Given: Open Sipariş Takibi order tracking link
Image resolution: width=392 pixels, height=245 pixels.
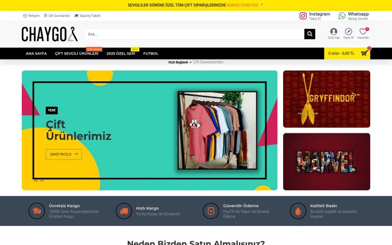Looking at the screenshot, I should [88, 15].
